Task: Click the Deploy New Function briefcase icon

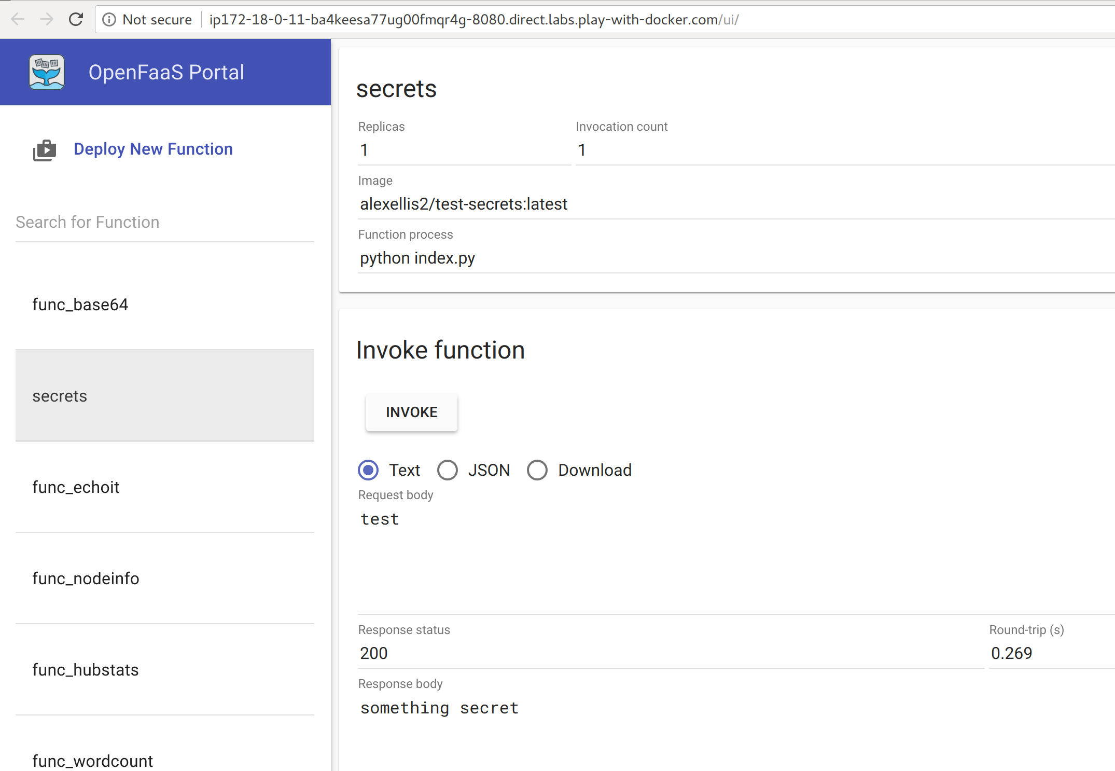Action: point(45,149)
